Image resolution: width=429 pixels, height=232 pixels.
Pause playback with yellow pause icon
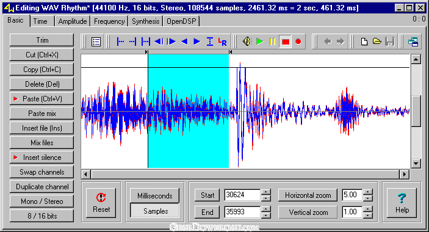272,42
